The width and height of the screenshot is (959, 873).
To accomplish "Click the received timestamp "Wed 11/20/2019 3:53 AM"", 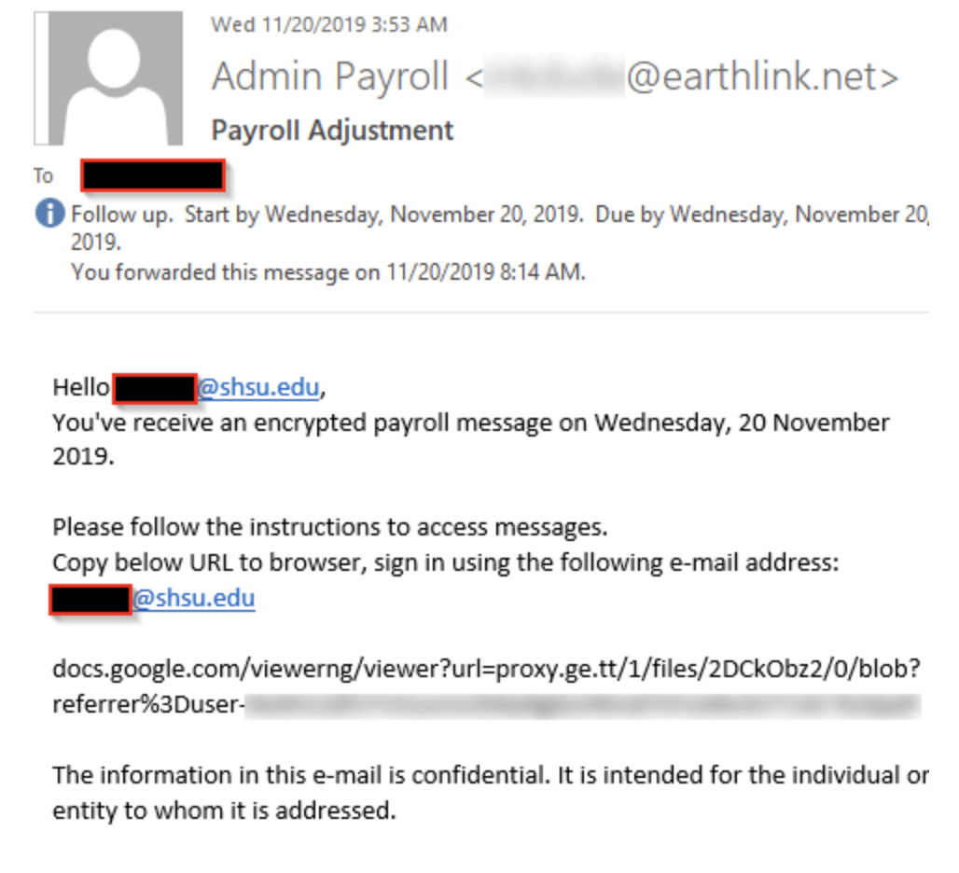I will click(x=328, y=24).
